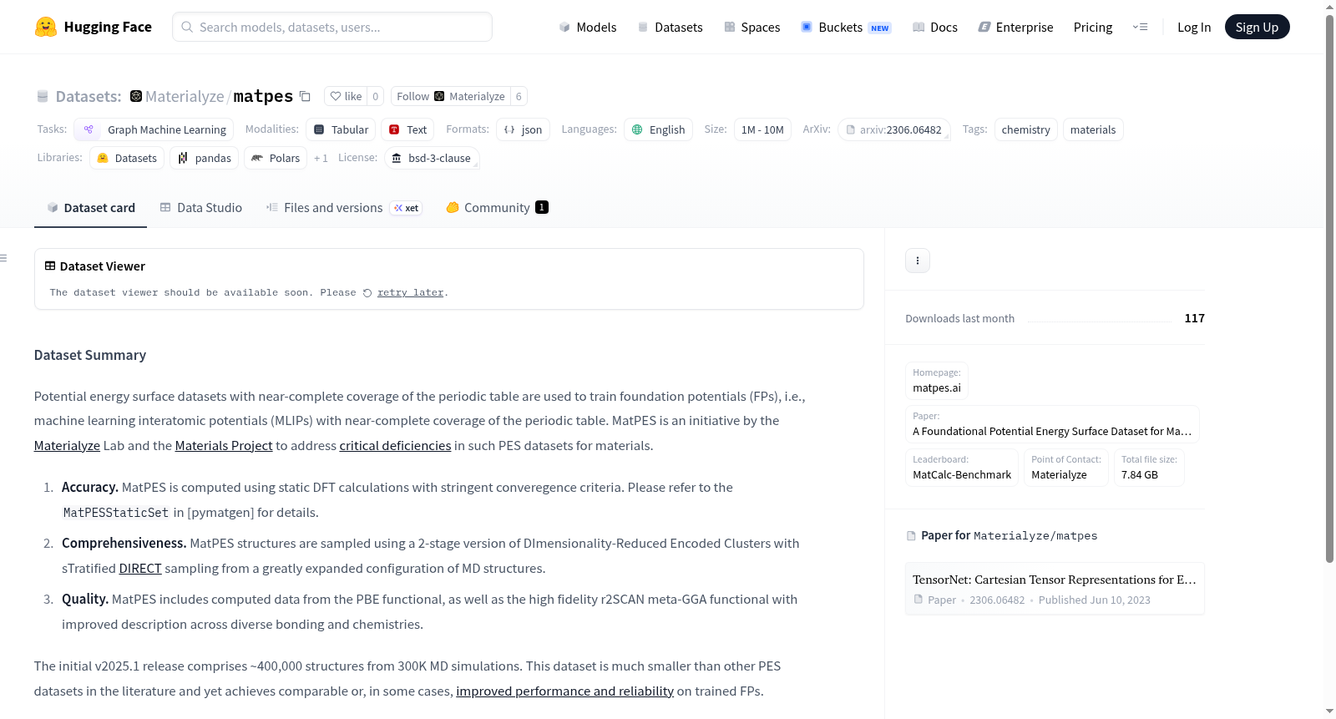1336x719 pixels.
Task: Click the Log In link
Action: click(1194, 27)
